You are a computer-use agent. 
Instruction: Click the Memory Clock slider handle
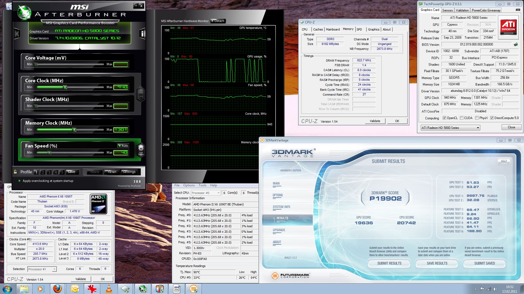click(x=74, y=130)
